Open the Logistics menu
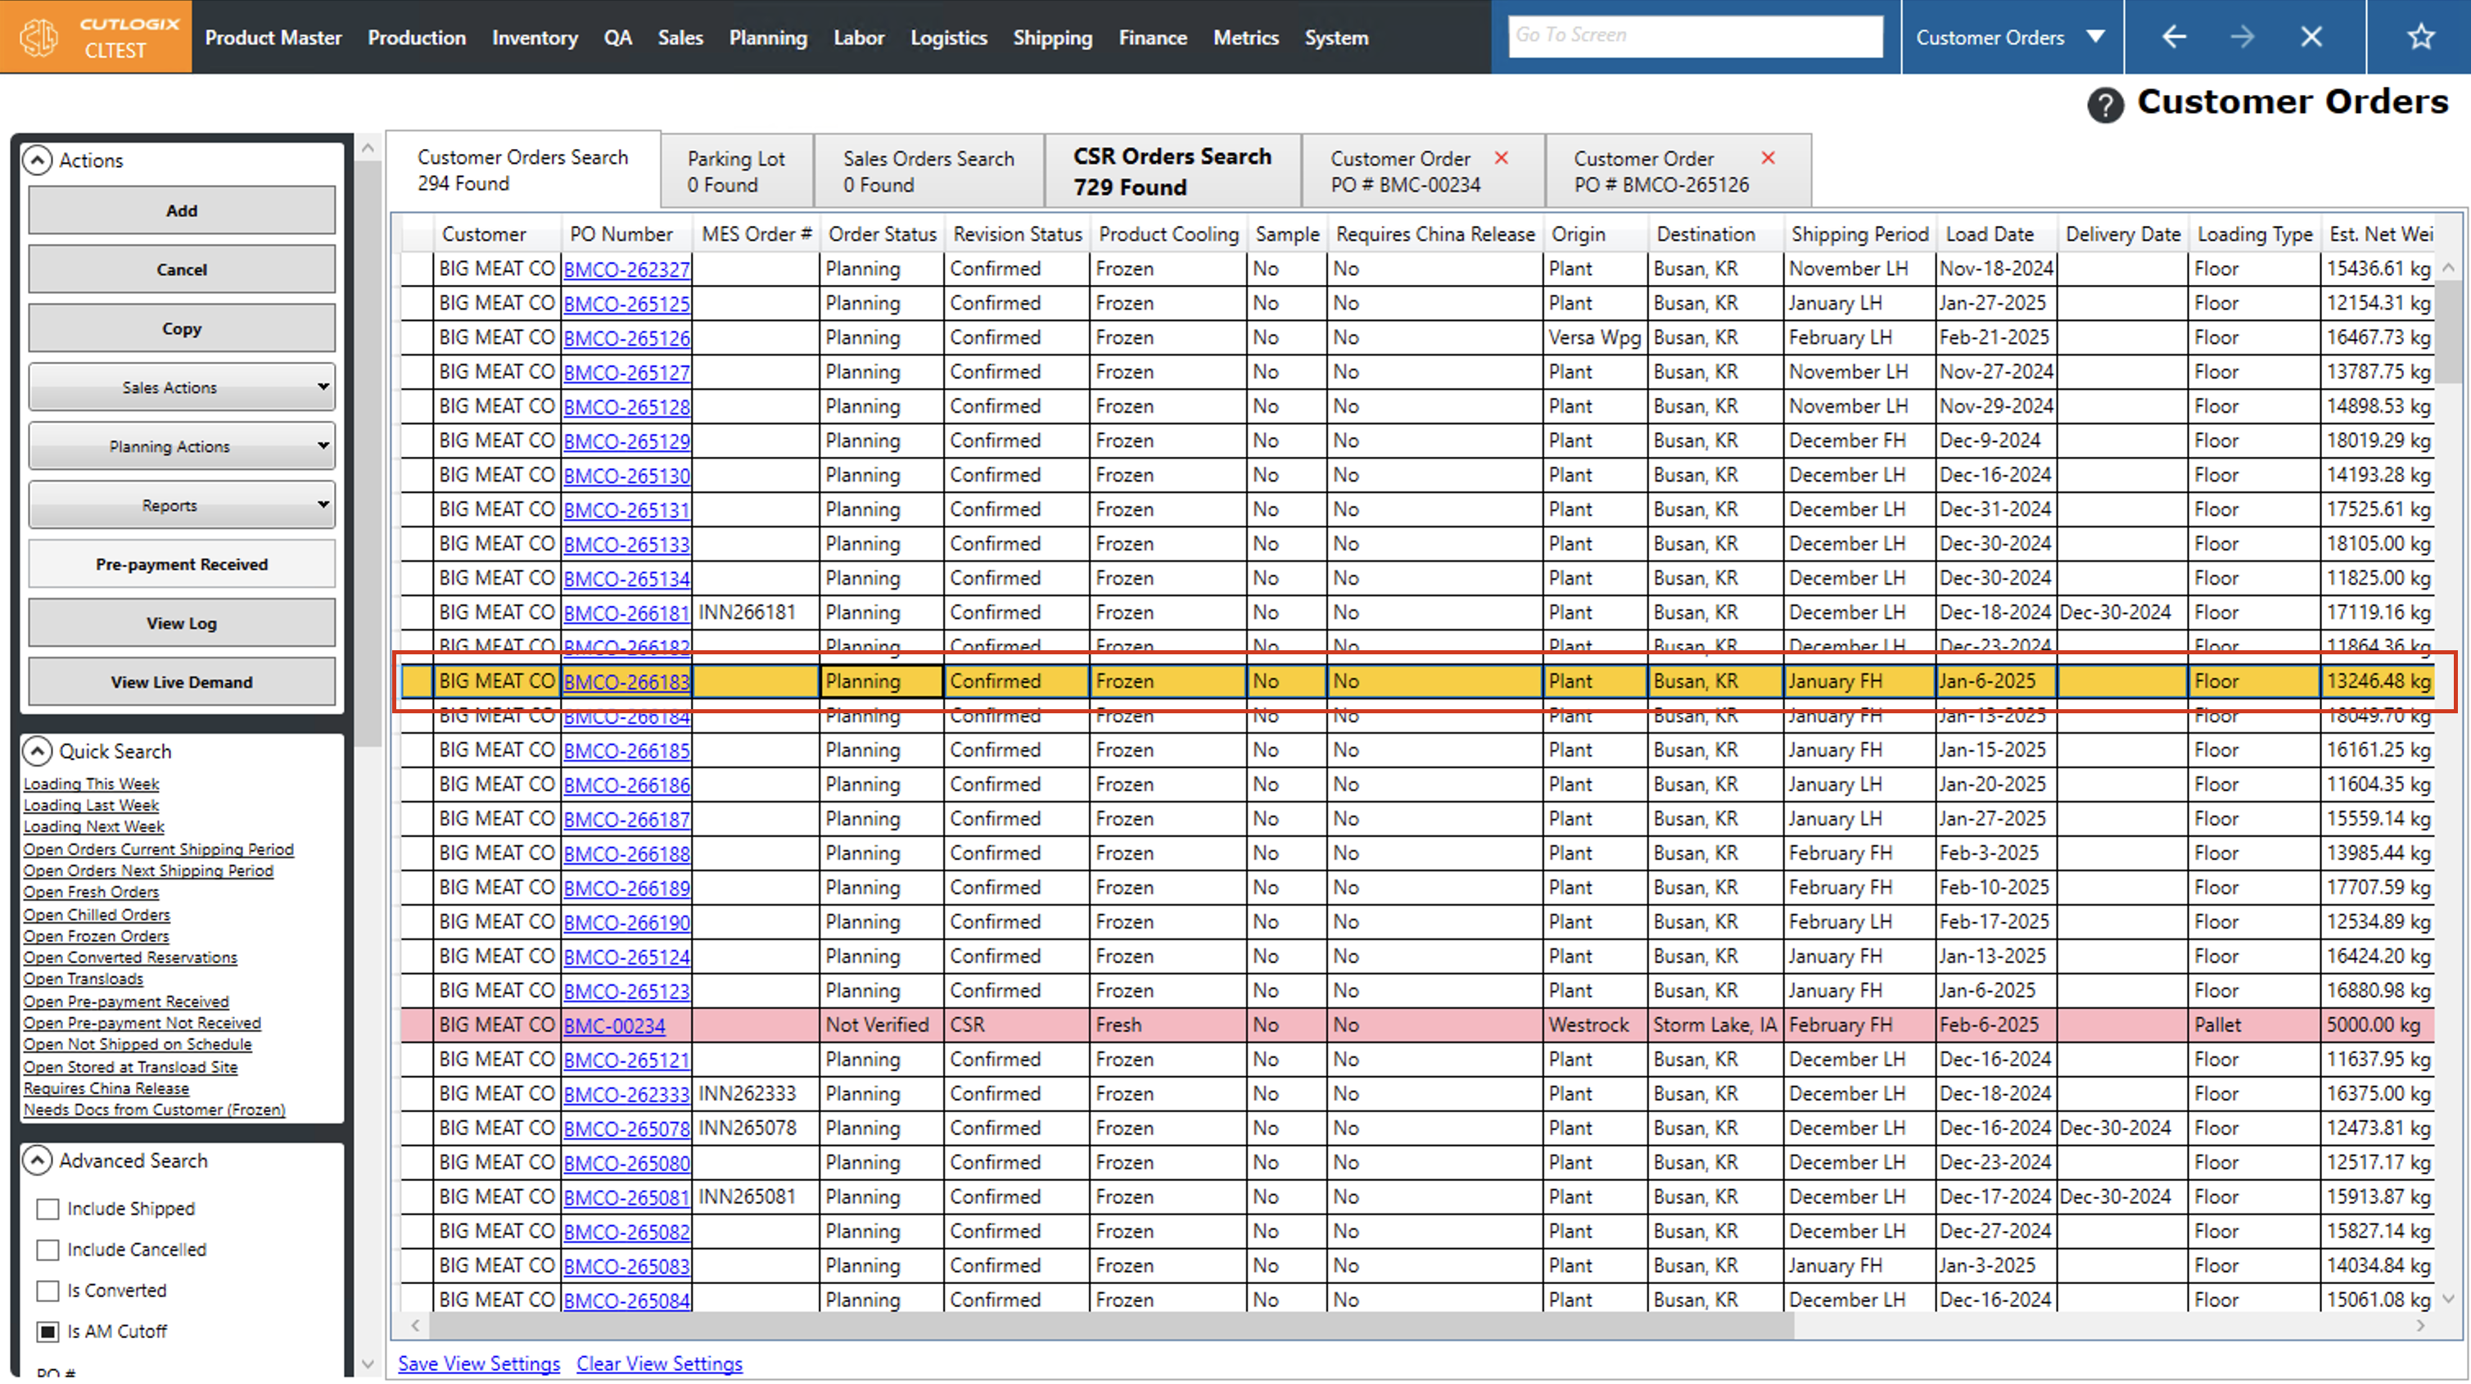 948,38
